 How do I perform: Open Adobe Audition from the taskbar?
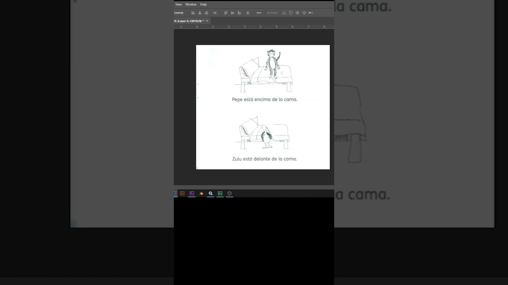point(220,193)
